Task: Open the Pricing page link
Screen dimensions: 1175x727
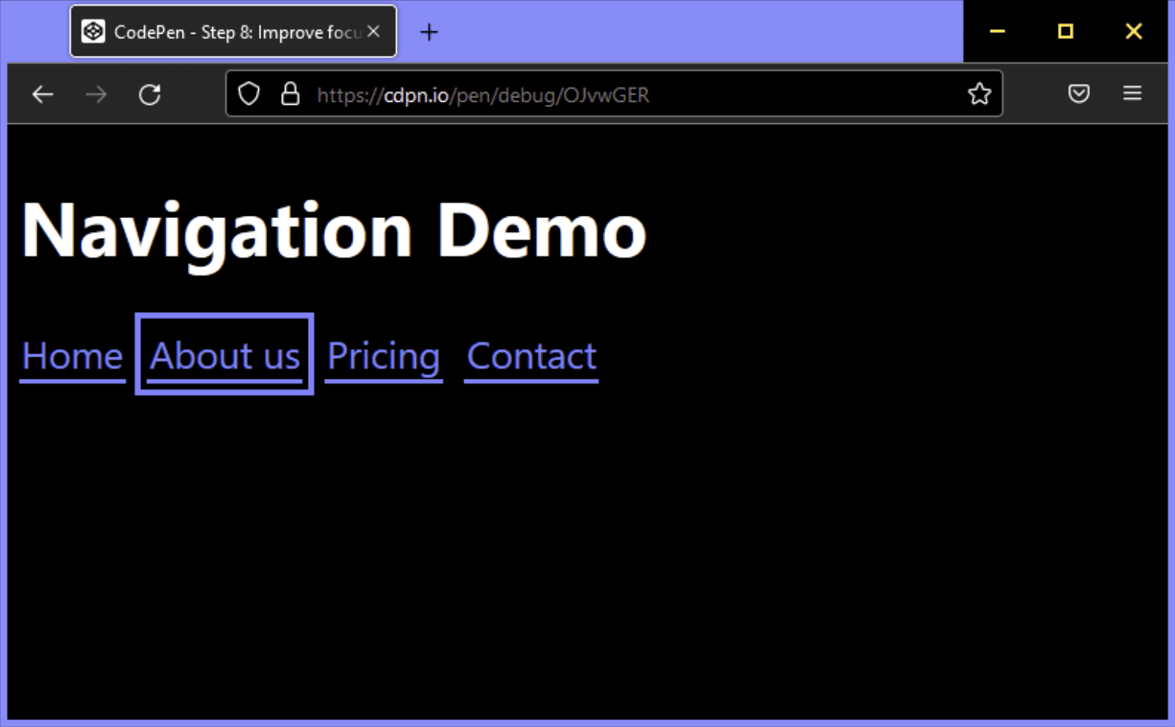Action: (x=383, y=355)
